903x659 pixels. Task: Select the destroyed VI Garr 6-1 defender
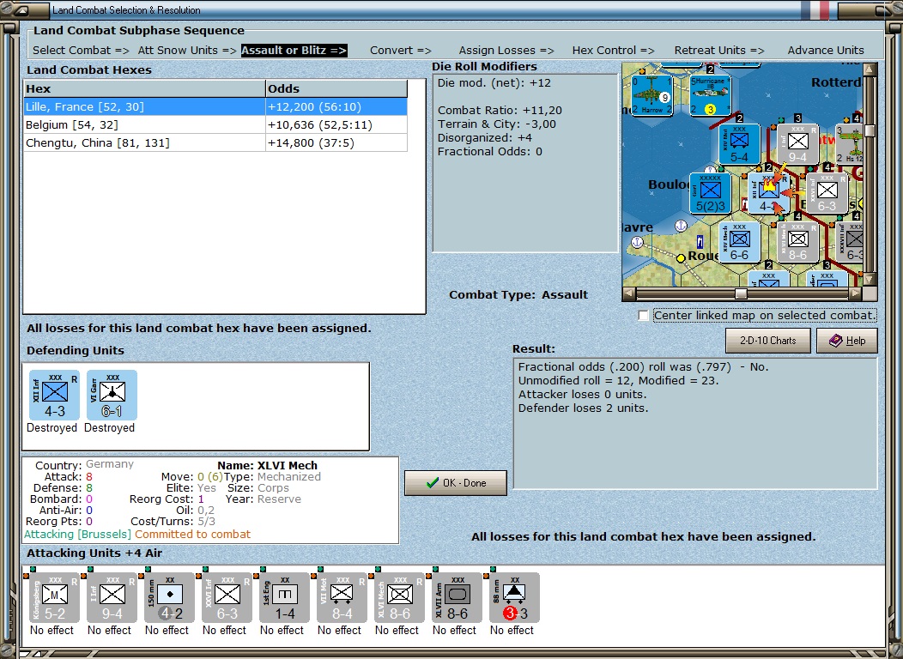112,395
